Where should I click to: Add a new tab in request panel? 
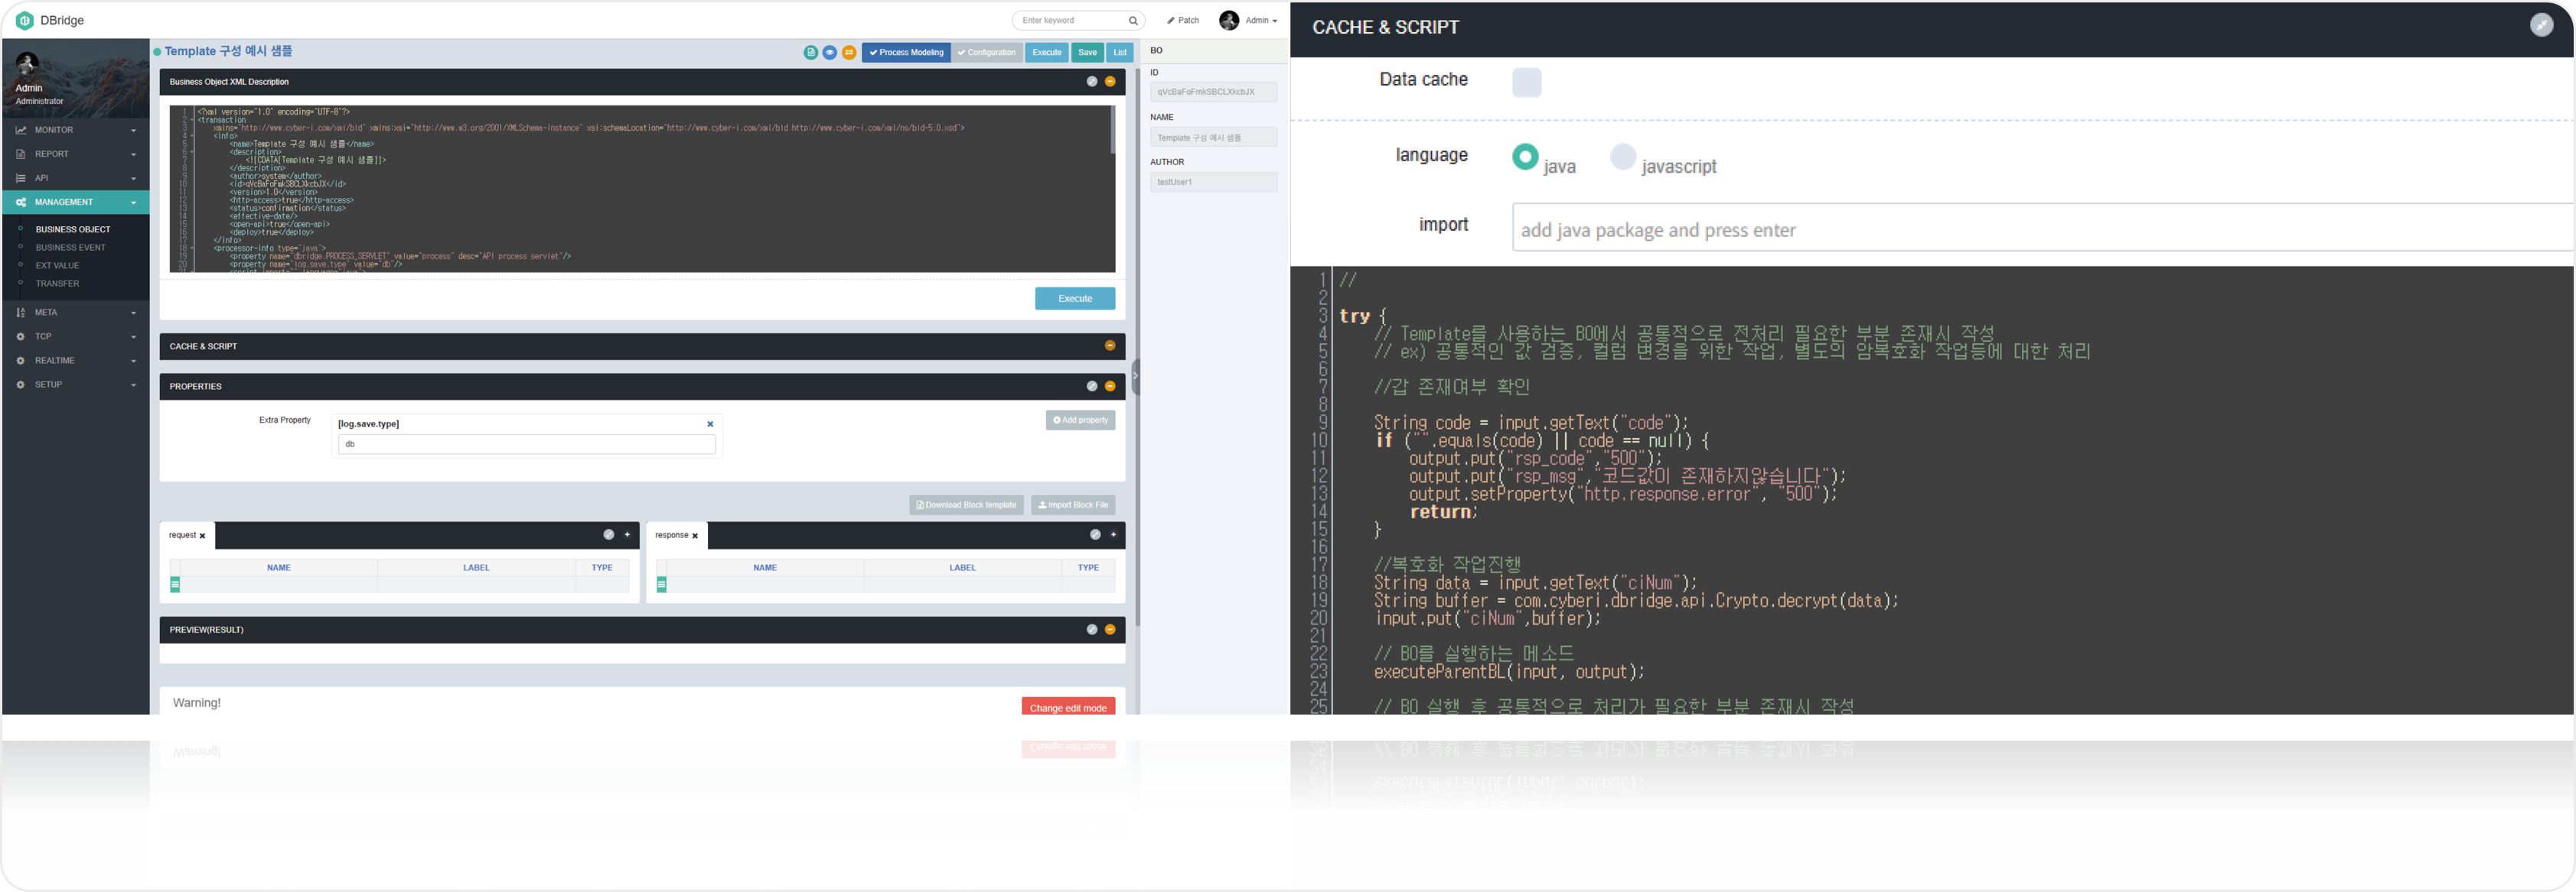pos(627,534)
